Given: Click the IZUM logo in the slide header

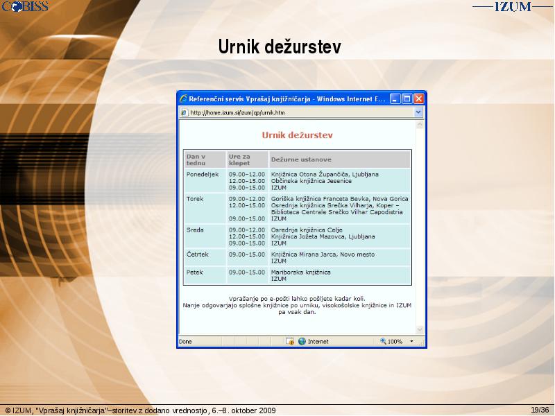Looking at the screenshot, I should tap(513, 6).
